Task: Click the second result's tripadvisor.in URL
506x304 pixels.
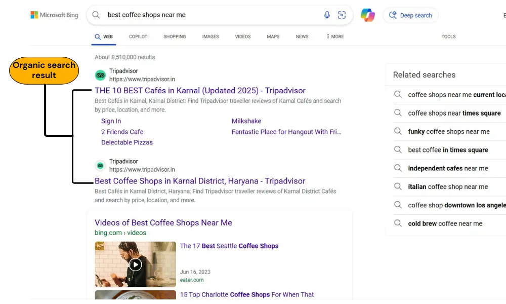Action: point(142,170)
